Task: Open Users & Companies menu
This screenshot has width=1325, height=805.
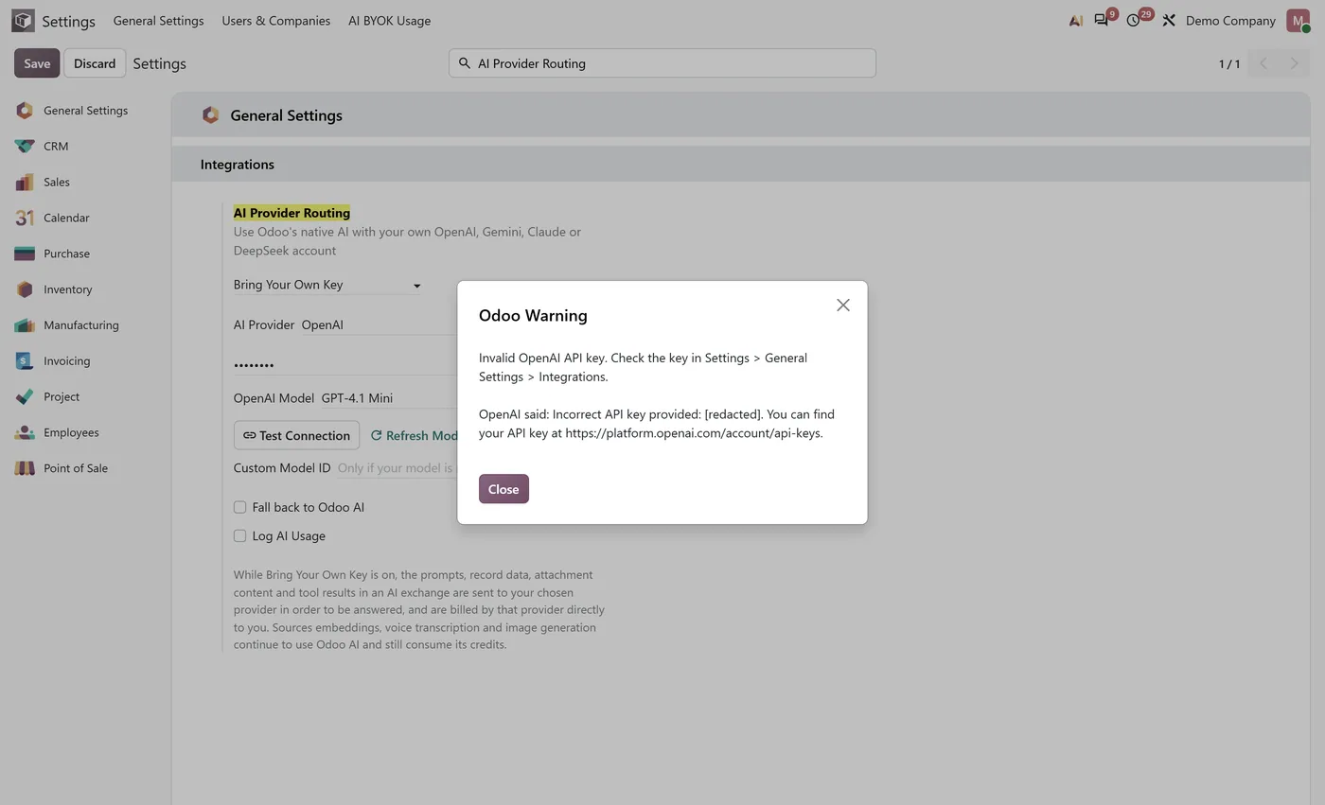Action: (275, 20)
